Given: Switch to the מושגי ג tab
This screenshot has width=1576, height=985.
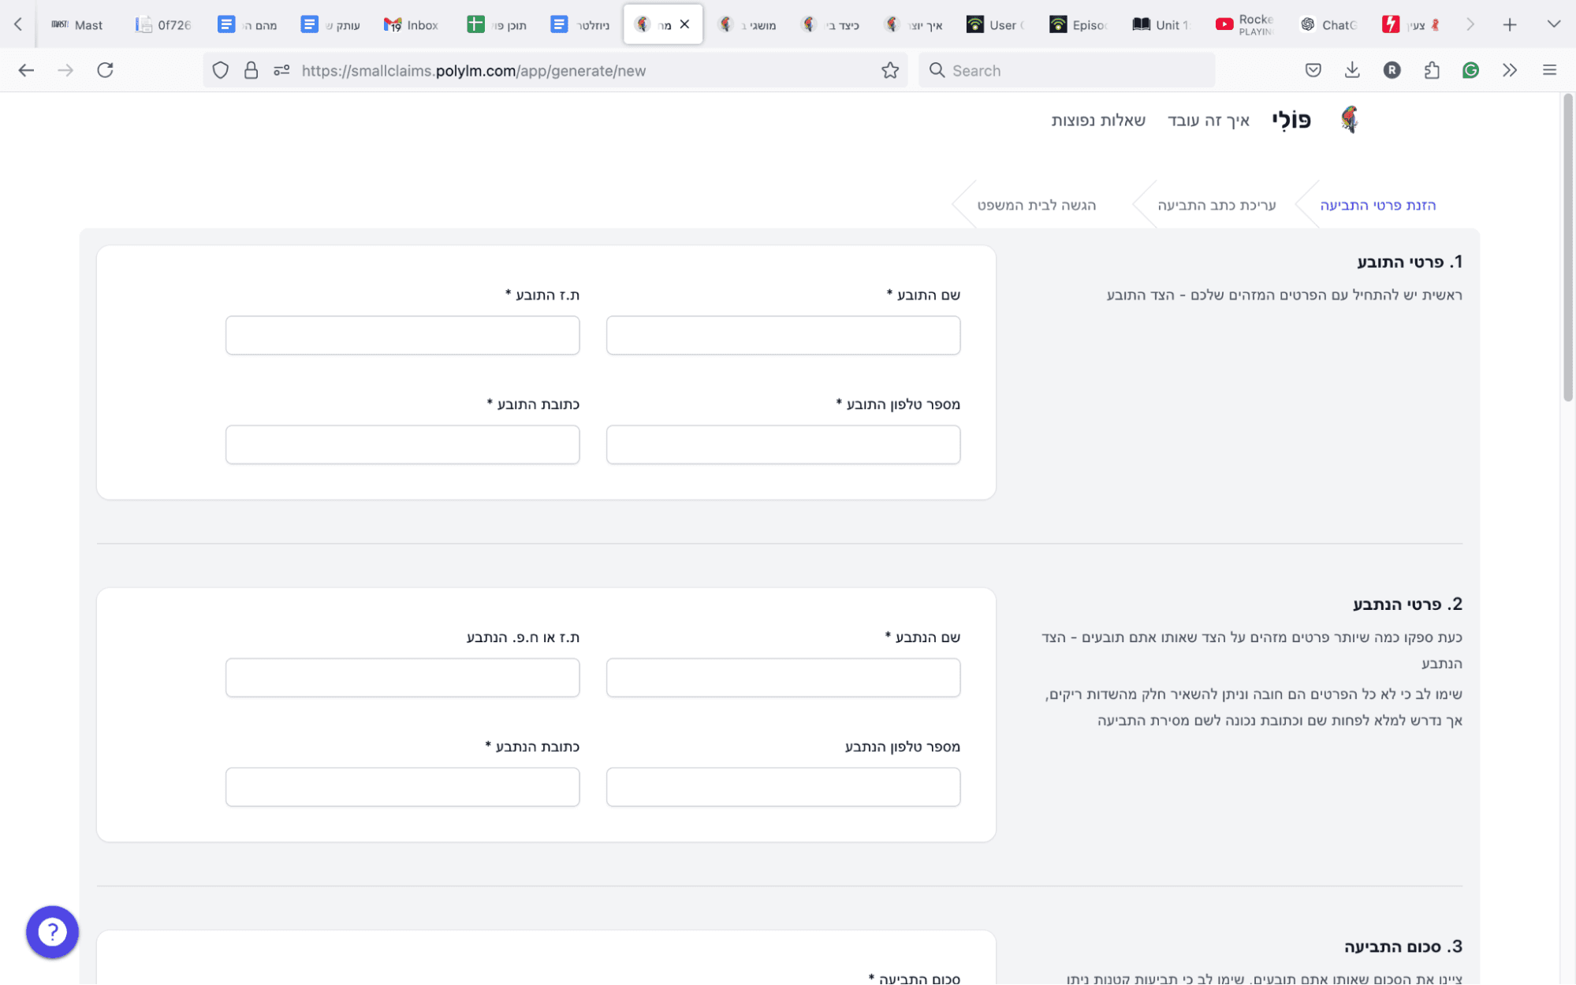Looking at the screenshot, I should pos(747,24).
